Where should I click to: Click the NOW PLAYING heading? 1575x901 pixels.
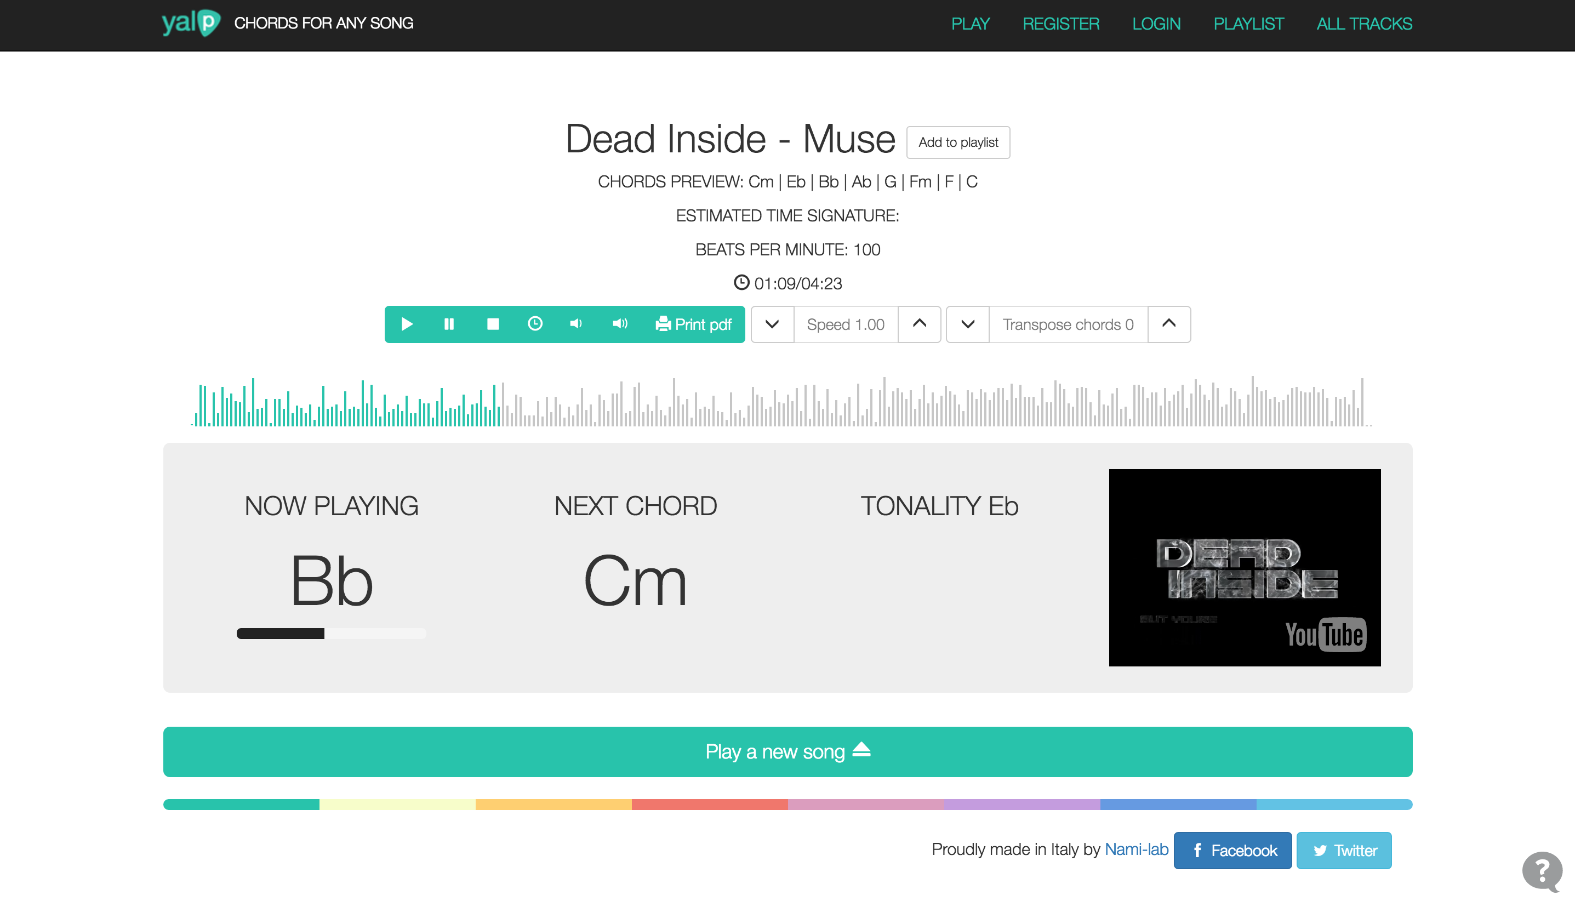[x=332, y=506]
